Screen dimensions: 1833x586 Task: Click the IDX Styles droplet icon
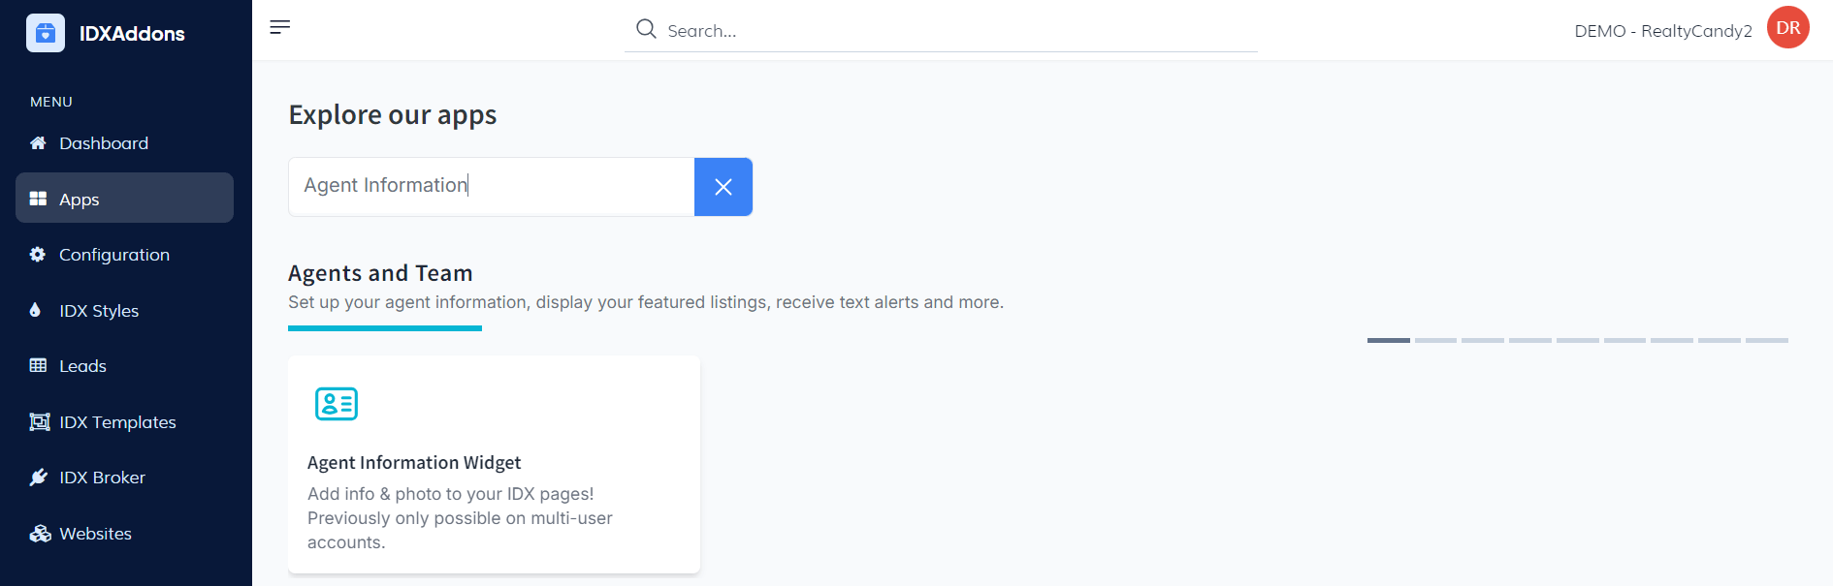click(x=36, y=310)
